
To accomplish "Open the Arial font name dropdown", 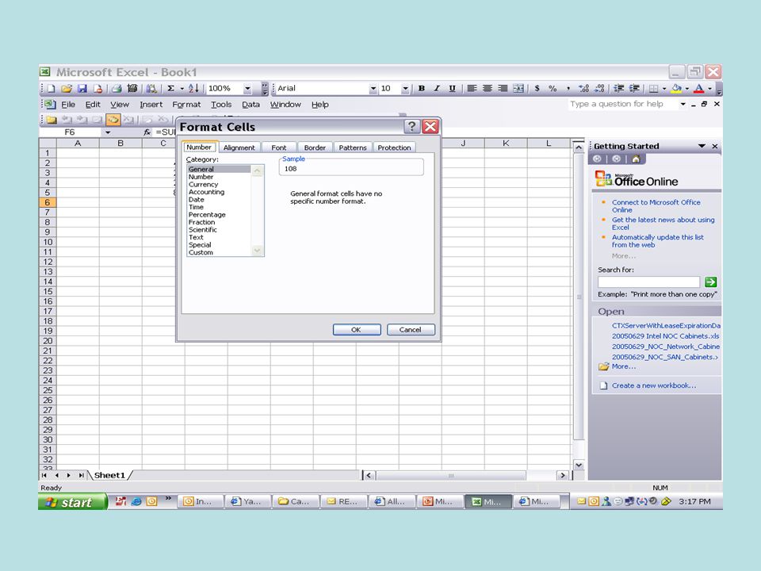I will tap(373, 88).
